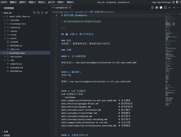Expand the examples folder
Image resolution: width=181 pixels, height=137 pixels.
pyautogui.click(x=5, y=20)
